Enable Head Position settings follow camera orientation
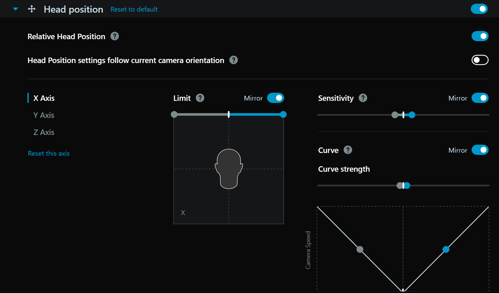Viewport: 499px width, 293px height. (x=480, y=60)
